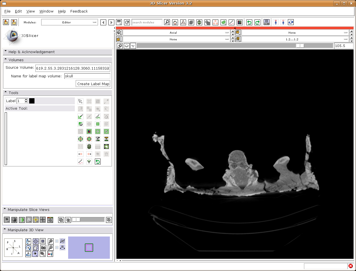Click the red Fiducials icon in the toolbar
The width and height of the screenshot is (356, 271).
[x=215, y=22]
